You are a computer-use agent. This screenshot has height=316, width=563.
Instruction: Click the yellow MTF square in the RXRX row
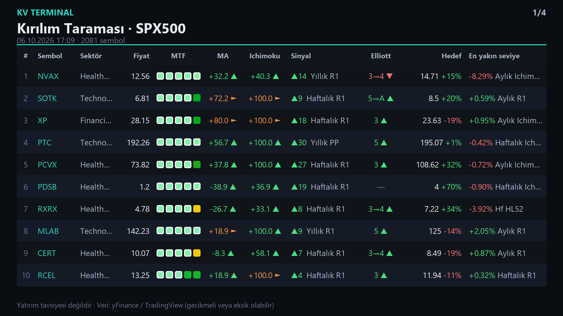(x=197, y=209)
